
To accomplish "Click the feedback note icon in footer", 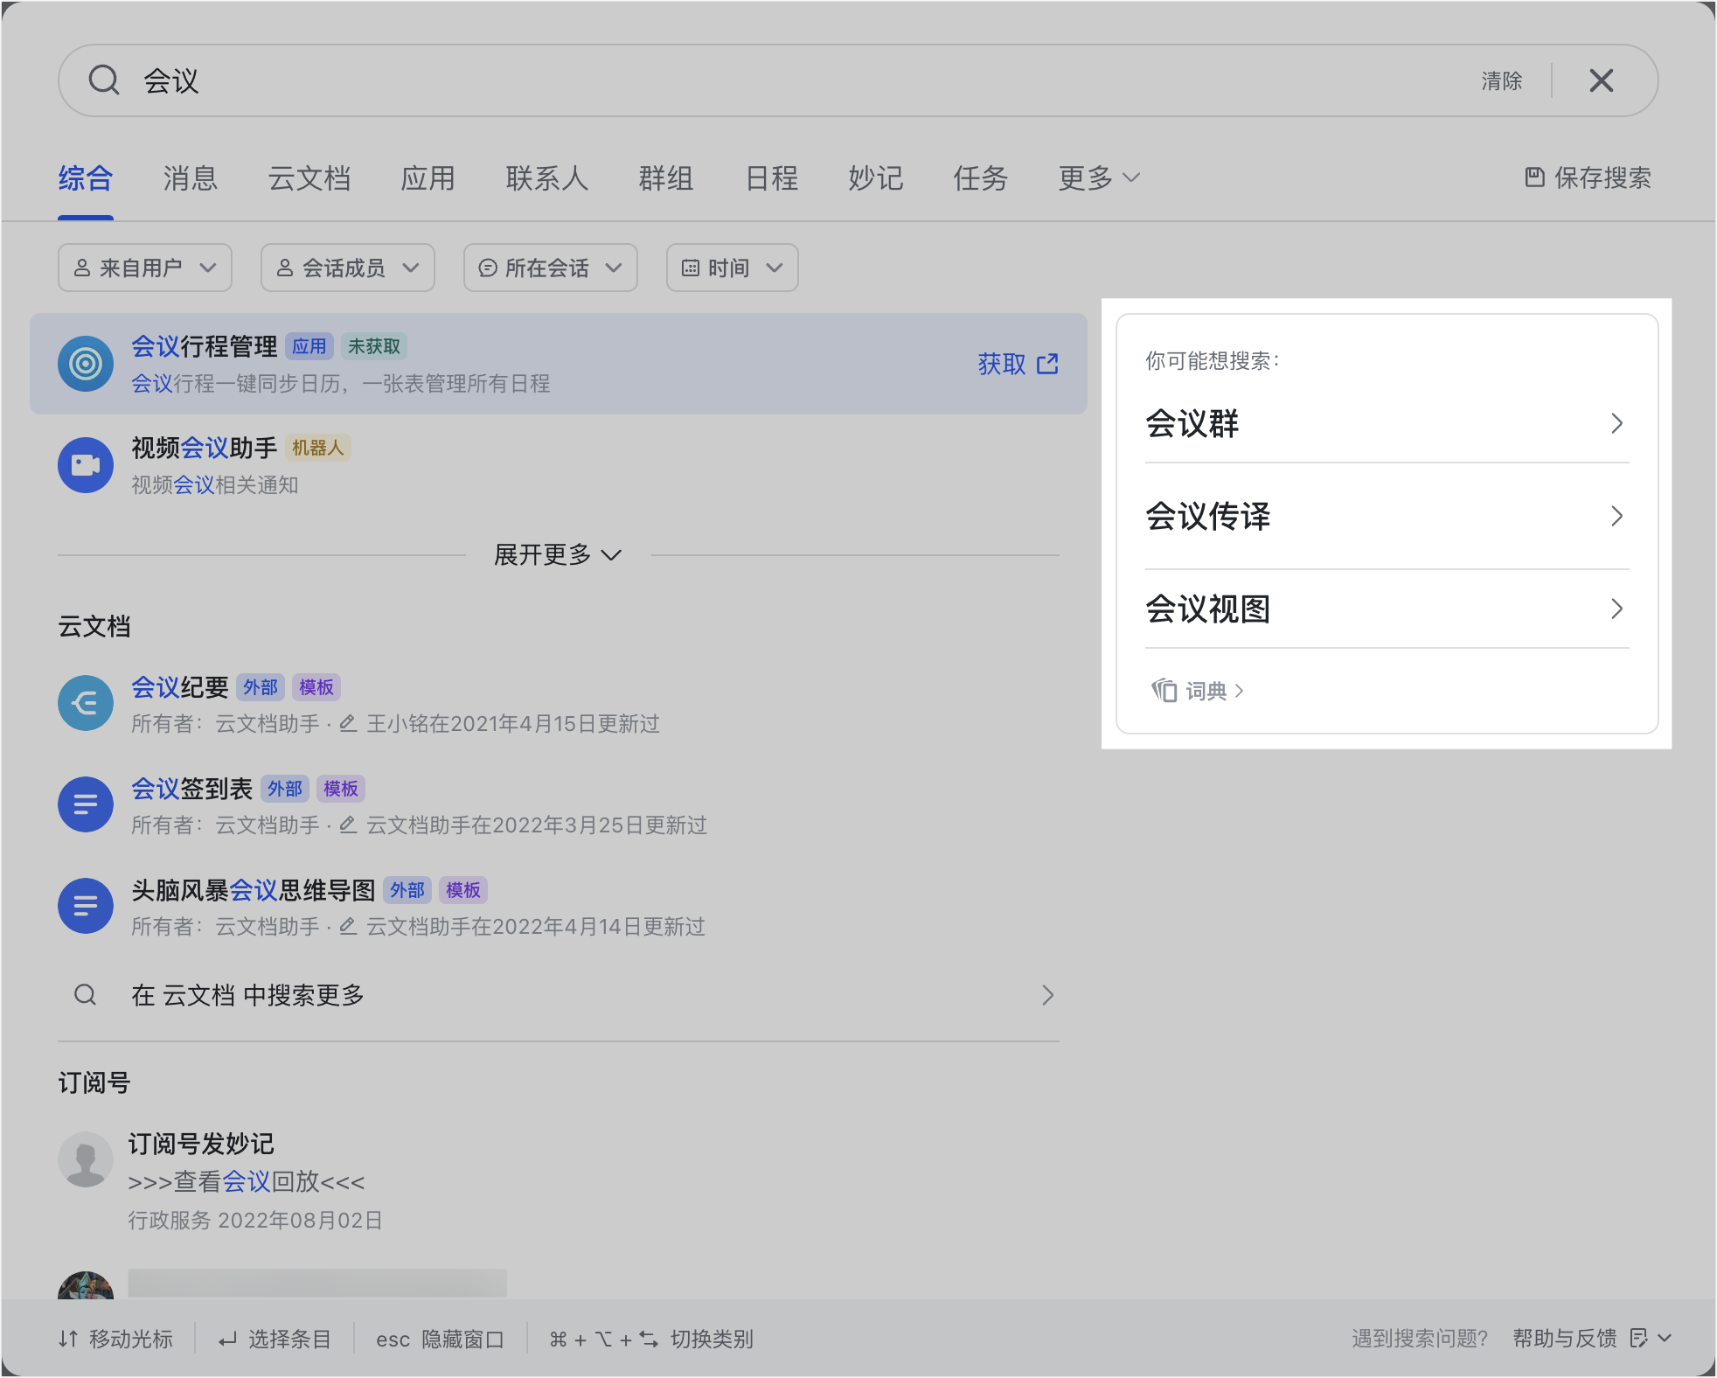I will [1639, 1338].
